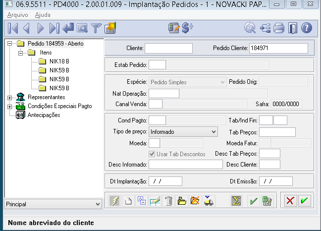The width and height of the screenshot is (321, 231).
Task: Click the Tab Preços field
Action: point(277,132)
